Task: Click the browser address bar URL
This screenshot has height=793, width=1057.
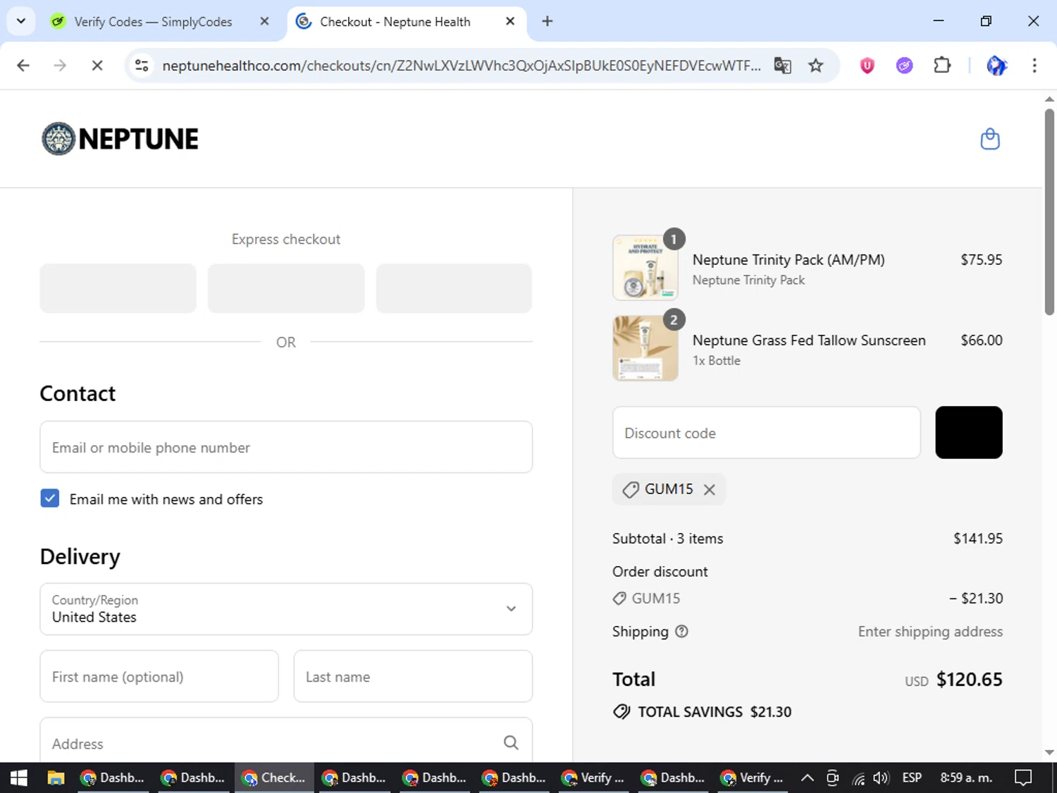Action: [462, 66]
